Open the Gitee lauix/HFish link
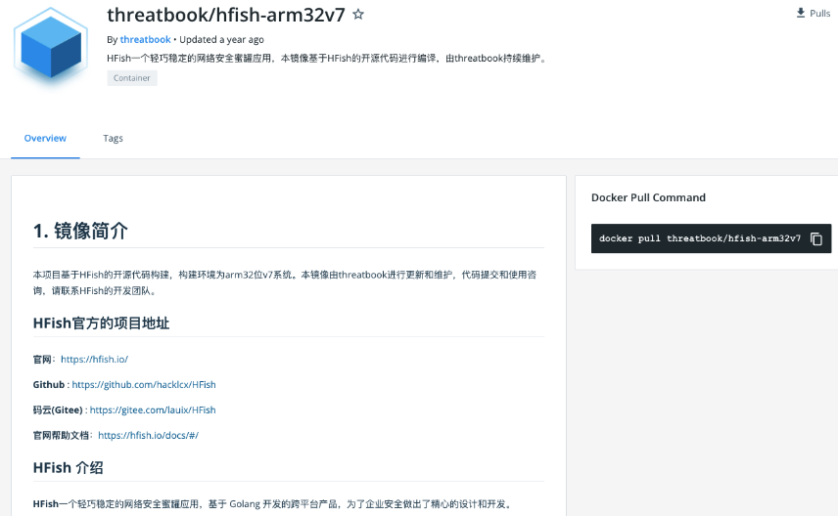Viewport: 838px width, 516px height. [153, 409]
